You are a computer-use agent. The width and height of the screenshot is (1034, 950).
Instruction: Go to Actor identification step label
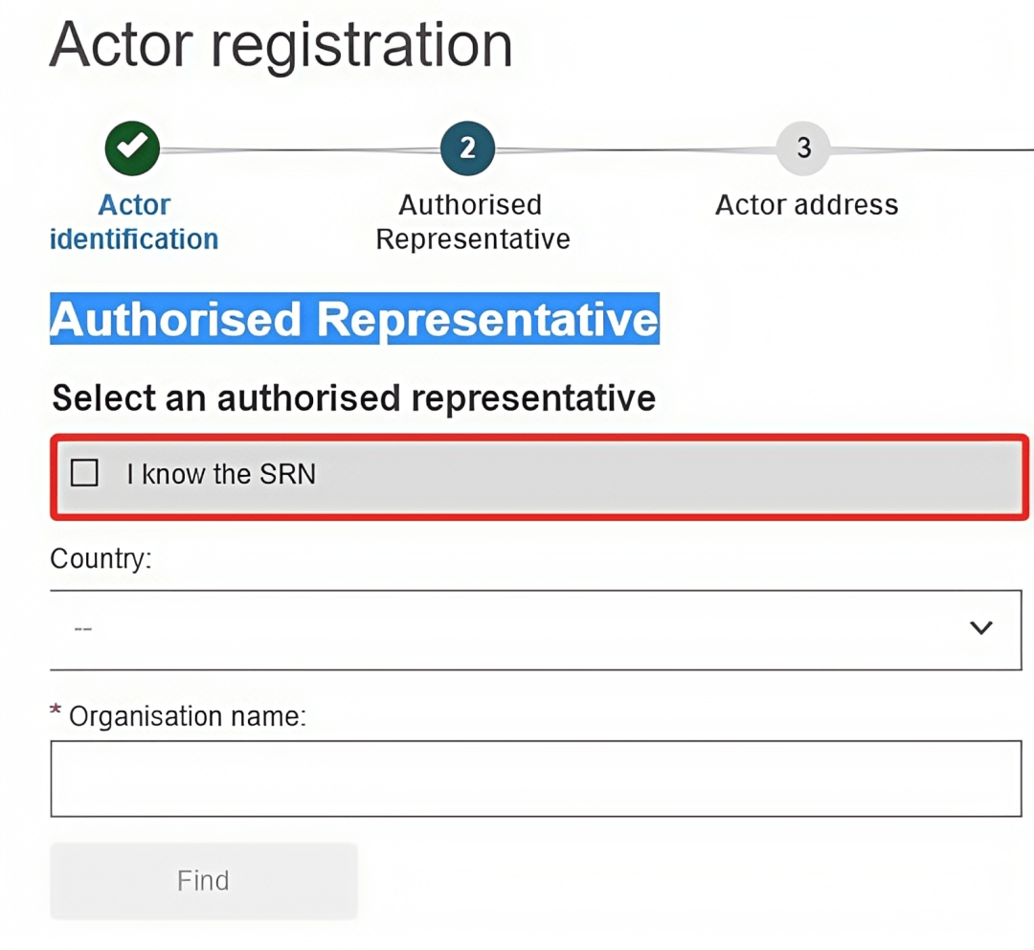(134, 221)
